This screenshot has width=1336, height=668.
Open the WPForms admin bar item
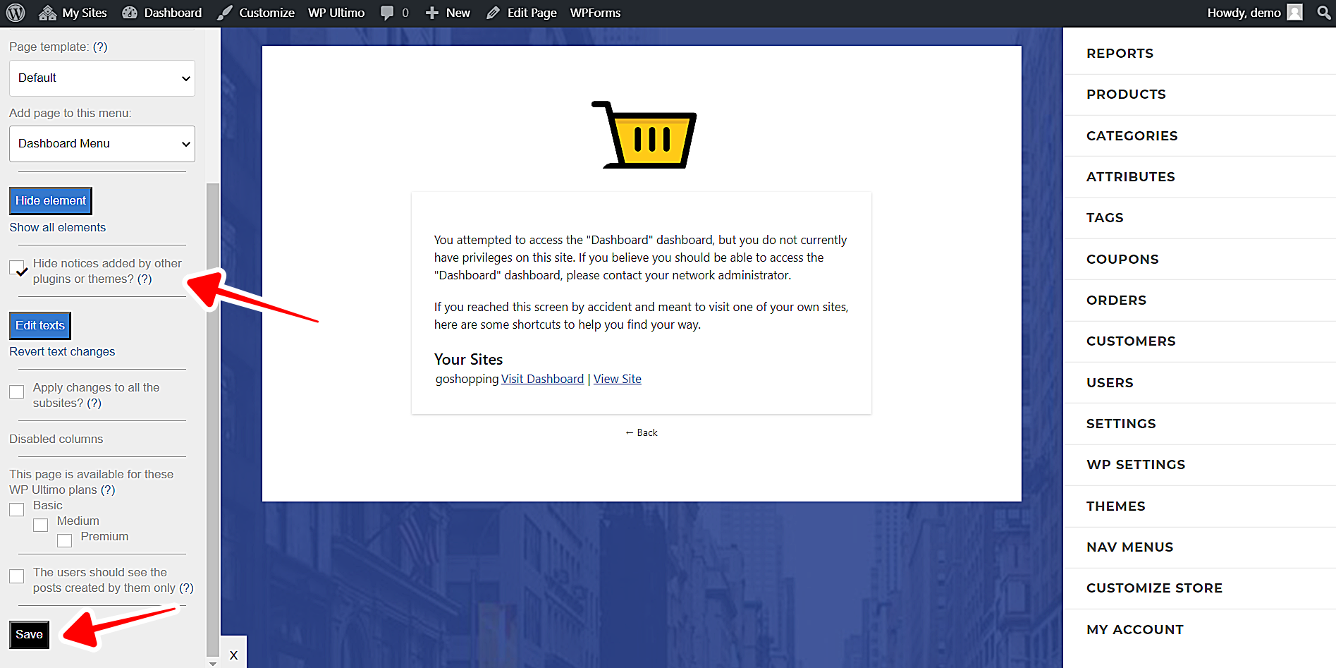tap(596, 13)
